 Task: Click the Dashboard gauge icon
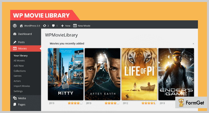pos(15,34)
